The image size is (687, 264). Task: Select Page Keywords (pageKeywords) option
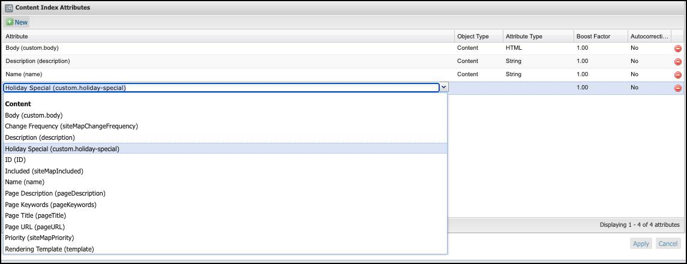tap(225, 205)
